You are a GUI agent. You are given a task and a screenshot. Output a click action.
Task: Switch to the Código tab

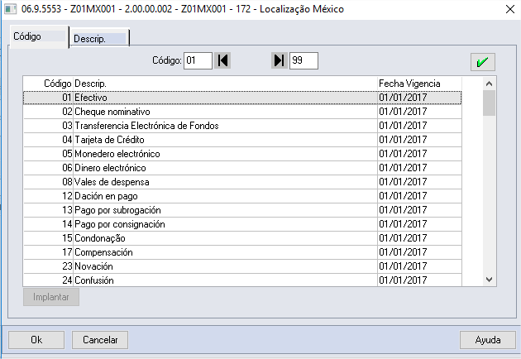click(x=39, y=36)
